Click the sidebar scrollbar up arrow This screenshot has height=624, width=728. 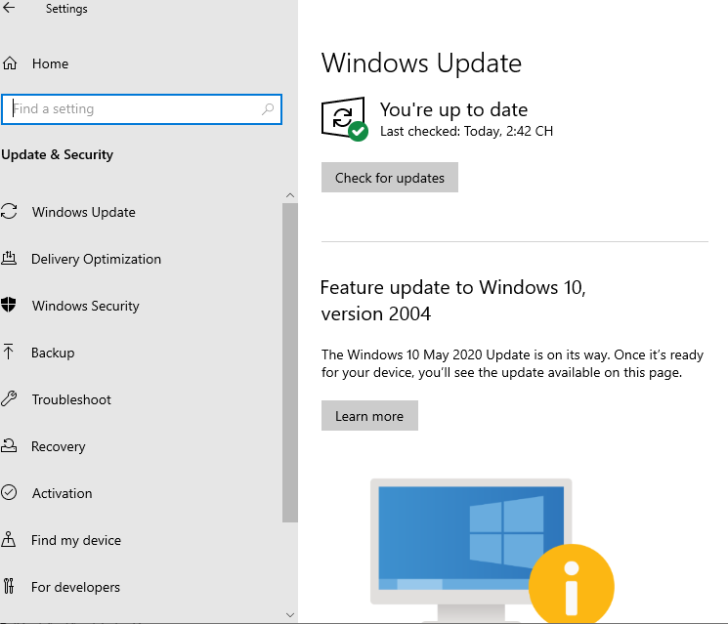pos(290,195)
